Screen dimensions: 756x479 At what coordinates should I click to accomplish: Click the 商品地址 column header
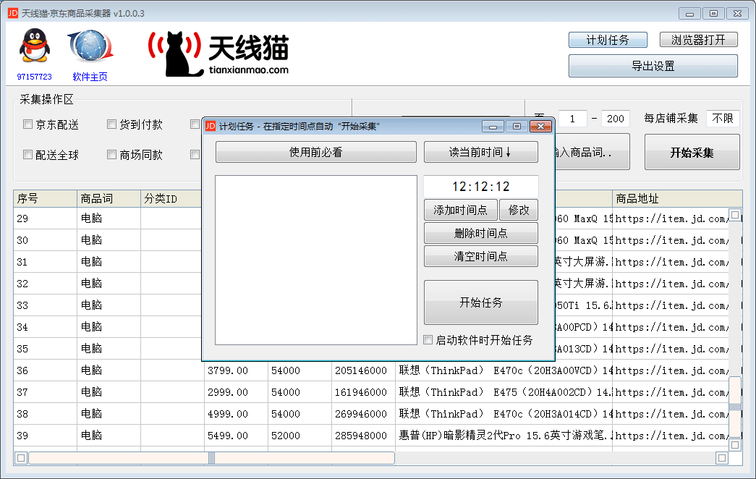click(677, 198)
